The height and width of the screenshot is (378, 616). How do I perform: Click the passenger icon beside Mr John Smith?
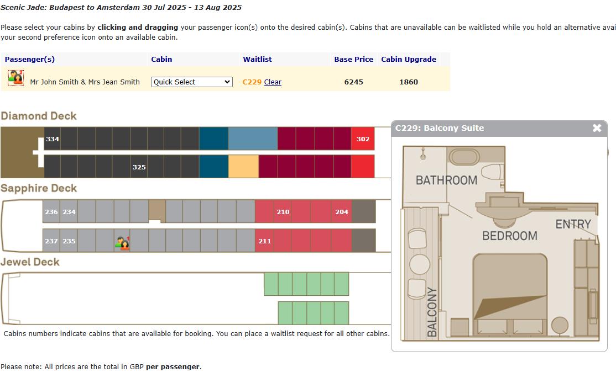pyautogui.click(x=16, y=78)
